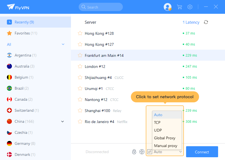Open the user account profile icon
225x160 pixels.
click(x=167, y=7)
